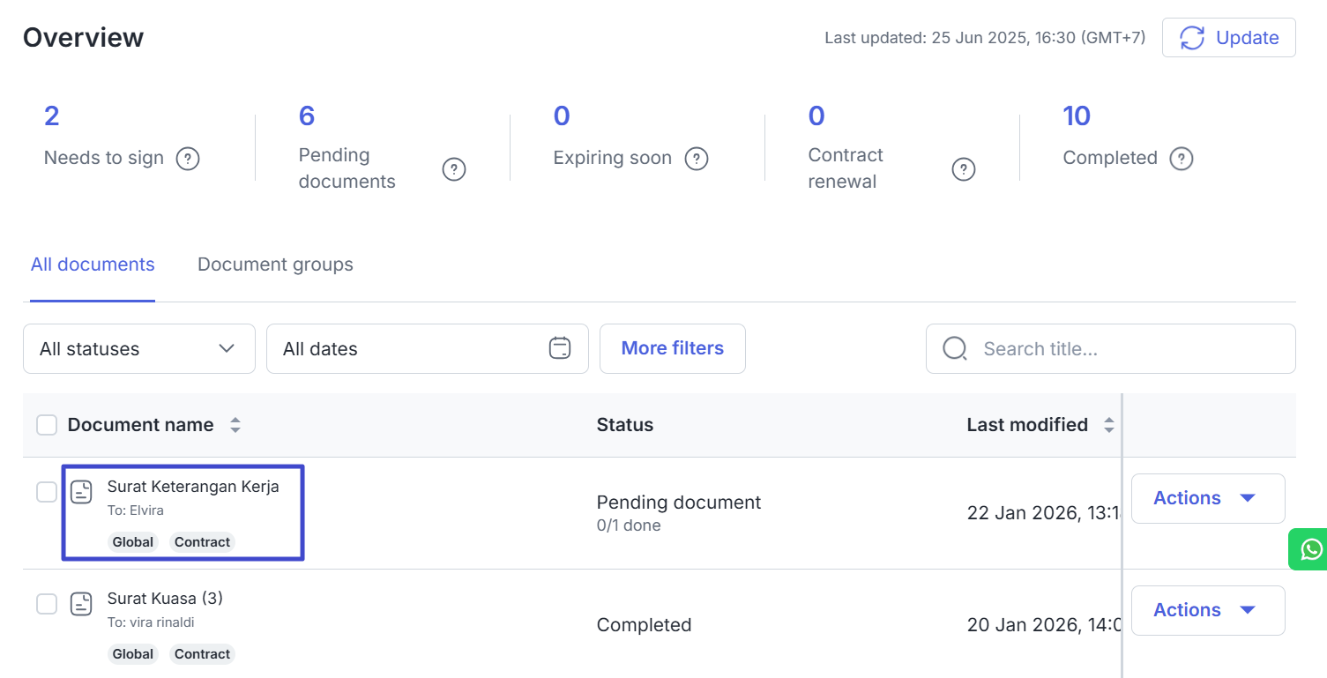
Task: Expand Actions dropdown for Surat Keterangan Kerja
Action: pyautogui.click(x=1207, y=498)
